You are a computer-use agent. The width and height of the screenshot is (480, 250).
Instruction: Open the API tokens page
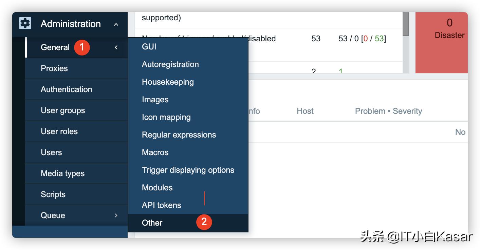click(x=161, y=205)
